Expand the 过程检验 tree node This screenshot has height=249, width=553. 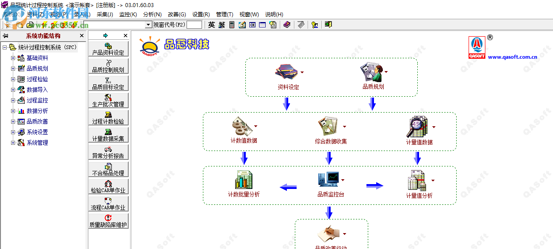(x=13, y=79)
